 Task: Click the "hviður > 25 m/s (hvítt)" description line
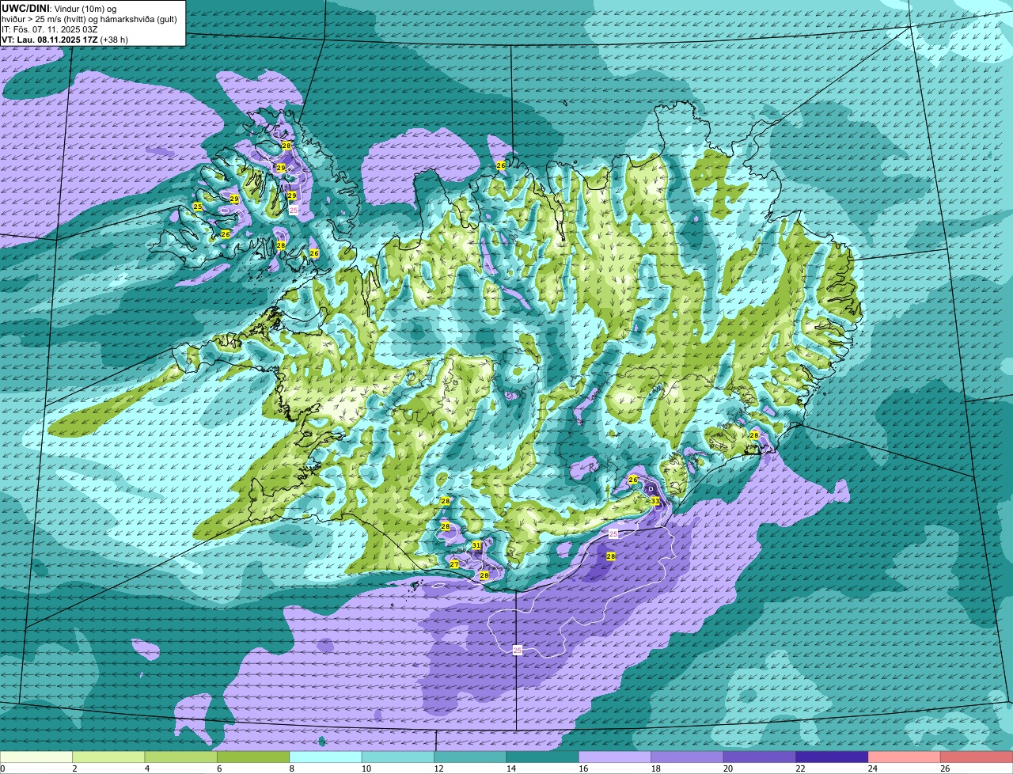pyautogui.click(x=91, y=18)
